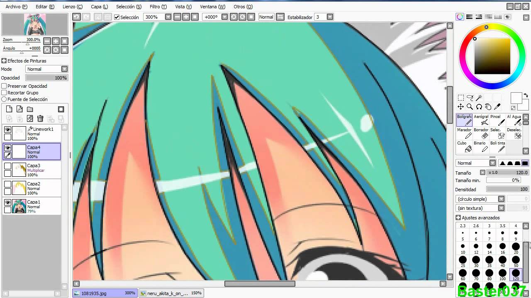The height and width of the screenshot is (298, 531).
Task: Enable Preservar Opacidad checkbox
Action: pos(4,86)
